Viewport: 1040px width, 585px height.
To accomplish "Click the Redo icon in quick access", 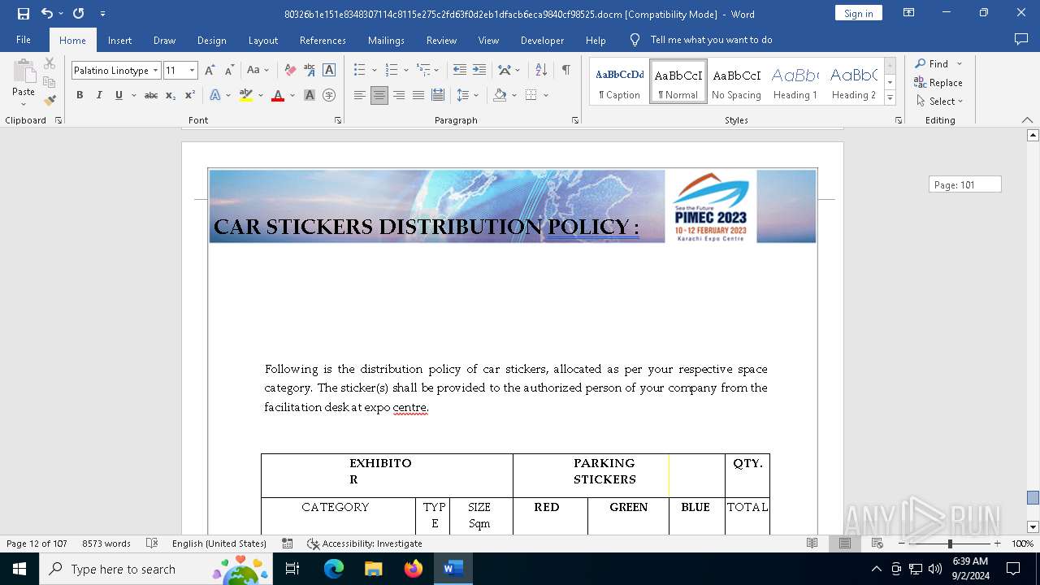I will pyautogui.click(x=78, y=14).
